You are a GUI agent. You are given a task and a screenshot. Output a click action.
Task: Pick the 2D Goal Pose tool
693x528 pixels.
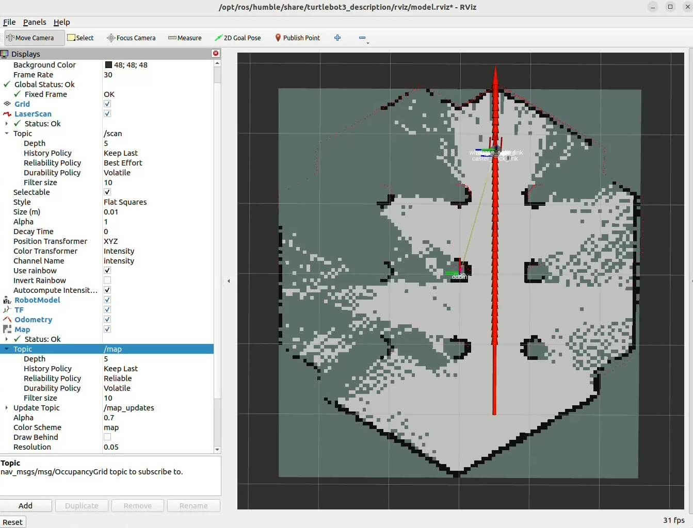(x=238, y=38)
